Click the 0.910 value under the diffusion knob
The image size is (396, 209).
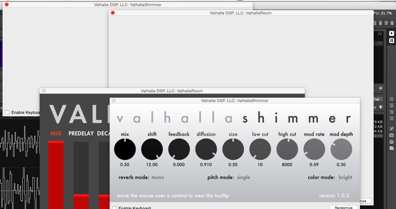click(x=206, y=164)
